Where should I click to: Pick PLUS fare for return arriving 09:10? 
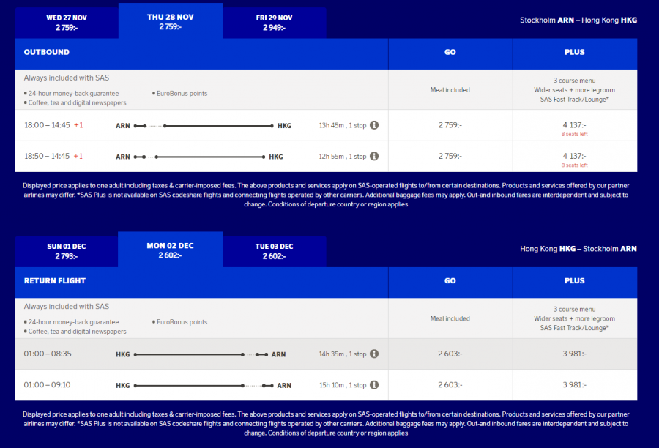click(574, 384)
